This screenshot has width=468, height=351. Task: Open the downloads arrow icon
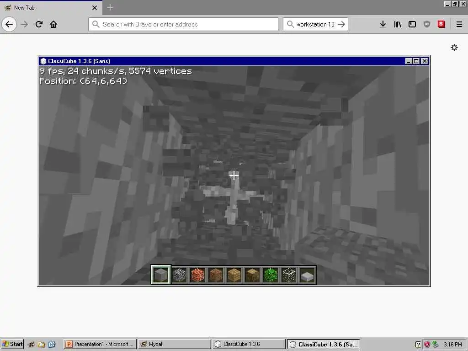pyautogui.click(x=383, y=24)
